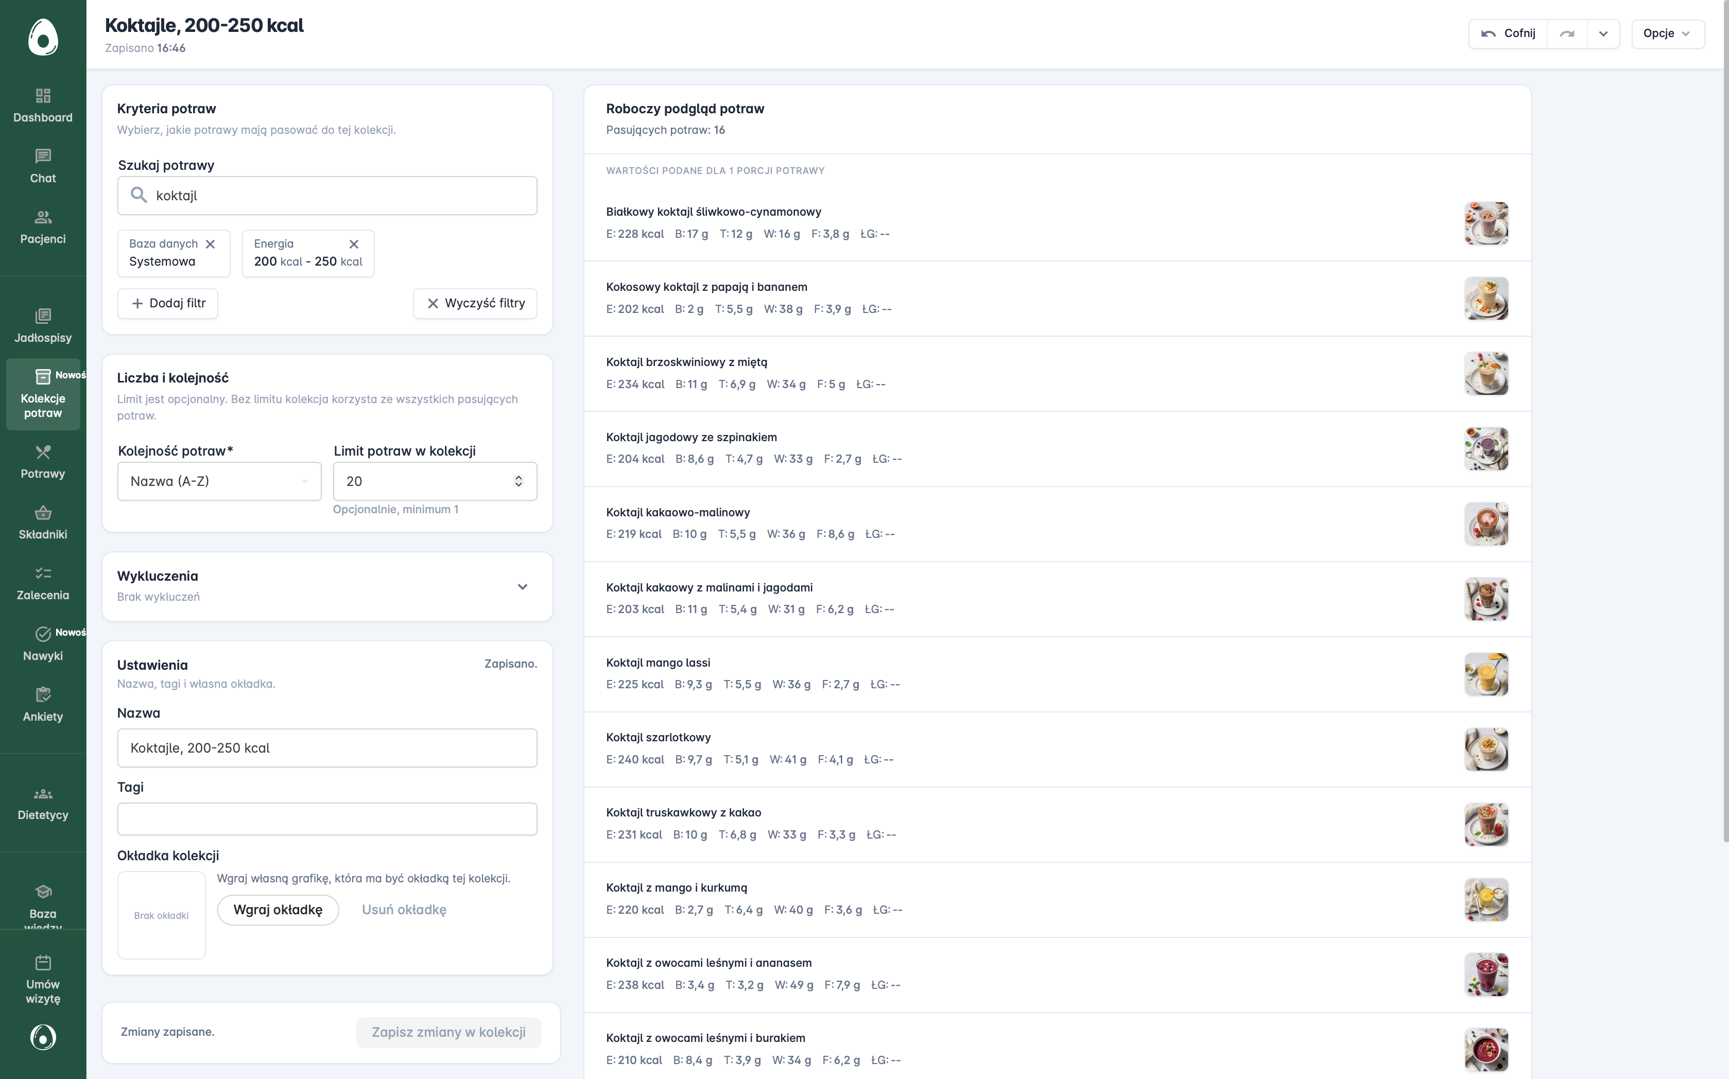Open Koktajl szarlotkowy thumbnail

click(x=1486, y=750)
